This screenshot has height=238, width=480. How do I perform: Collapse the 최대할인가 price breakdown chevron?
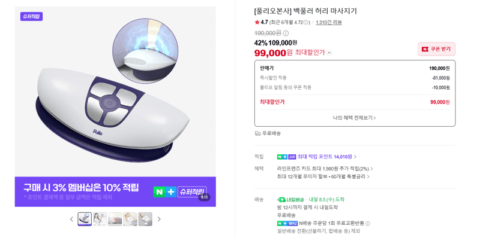point(329,53)
